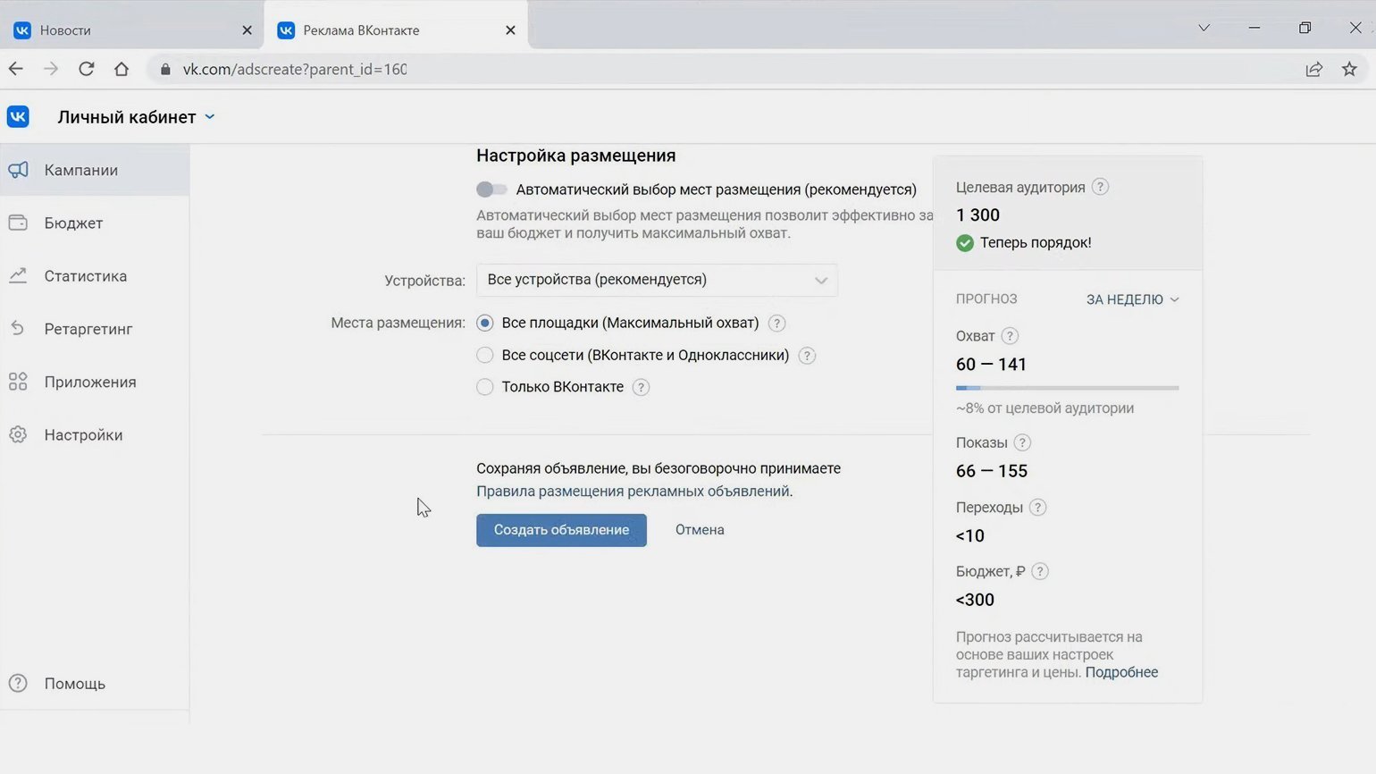The width and height of the screenshot is (1376, 774).
Task: Show help for Охват forecast
Action: click(1010, 336)
